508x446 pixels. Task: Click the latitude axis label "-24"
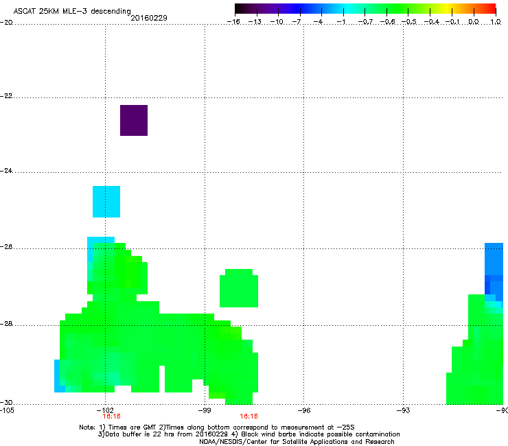click(6, 170)
